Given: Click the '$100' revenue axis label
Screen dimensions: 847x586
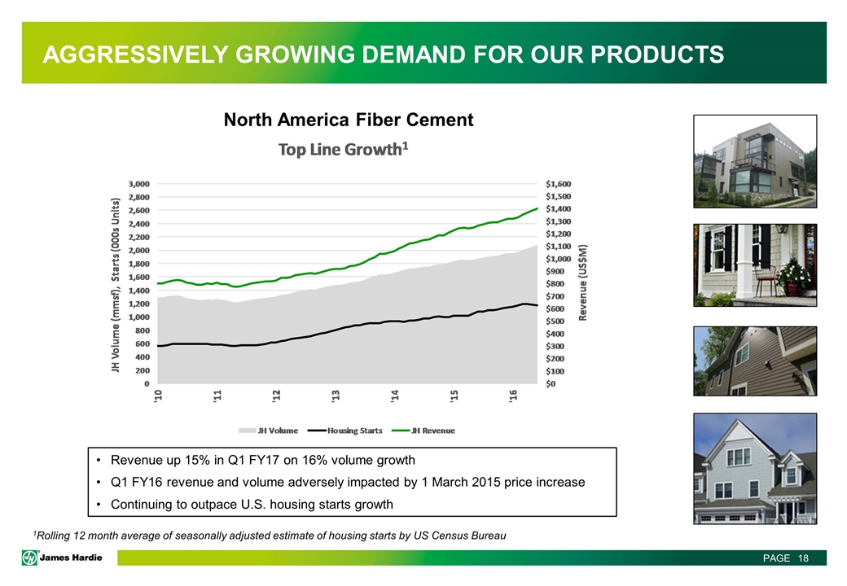Looking at the screenshot, I should 555,371.
